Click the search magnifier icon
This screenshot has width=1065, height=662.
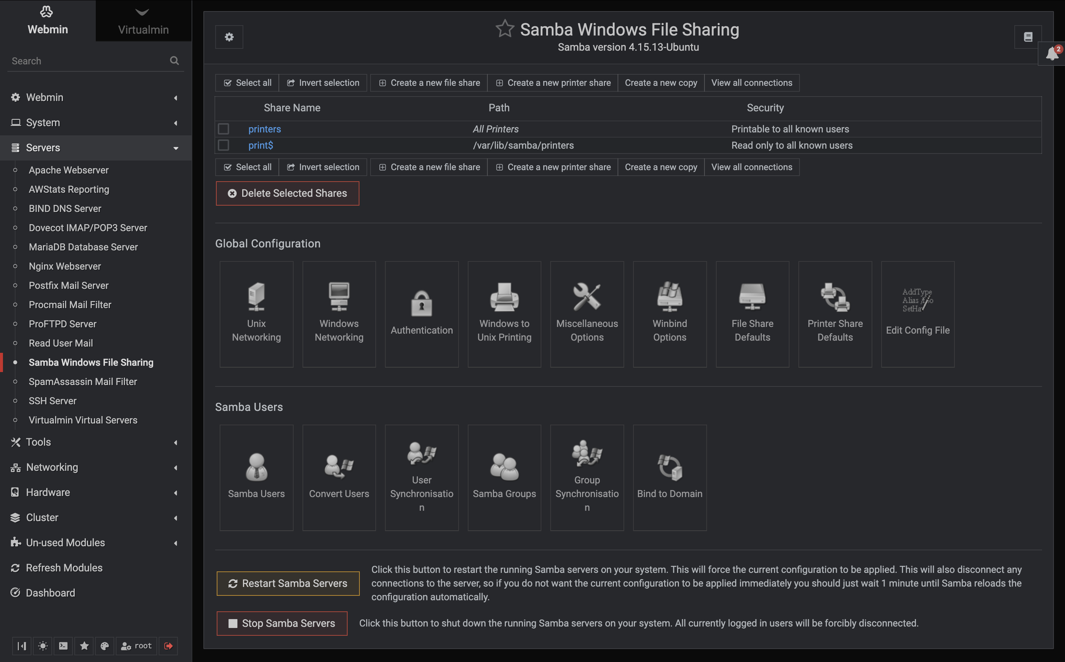point(174,60)
